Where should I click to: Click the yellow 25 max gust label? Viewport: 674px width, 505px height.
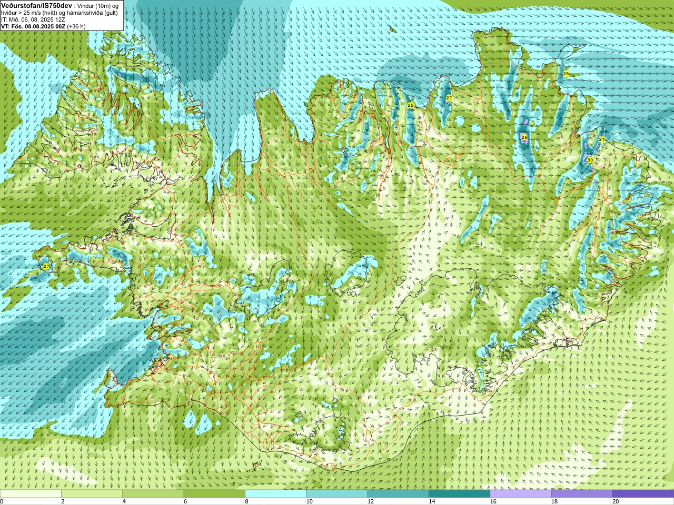(x=411, y=105)
